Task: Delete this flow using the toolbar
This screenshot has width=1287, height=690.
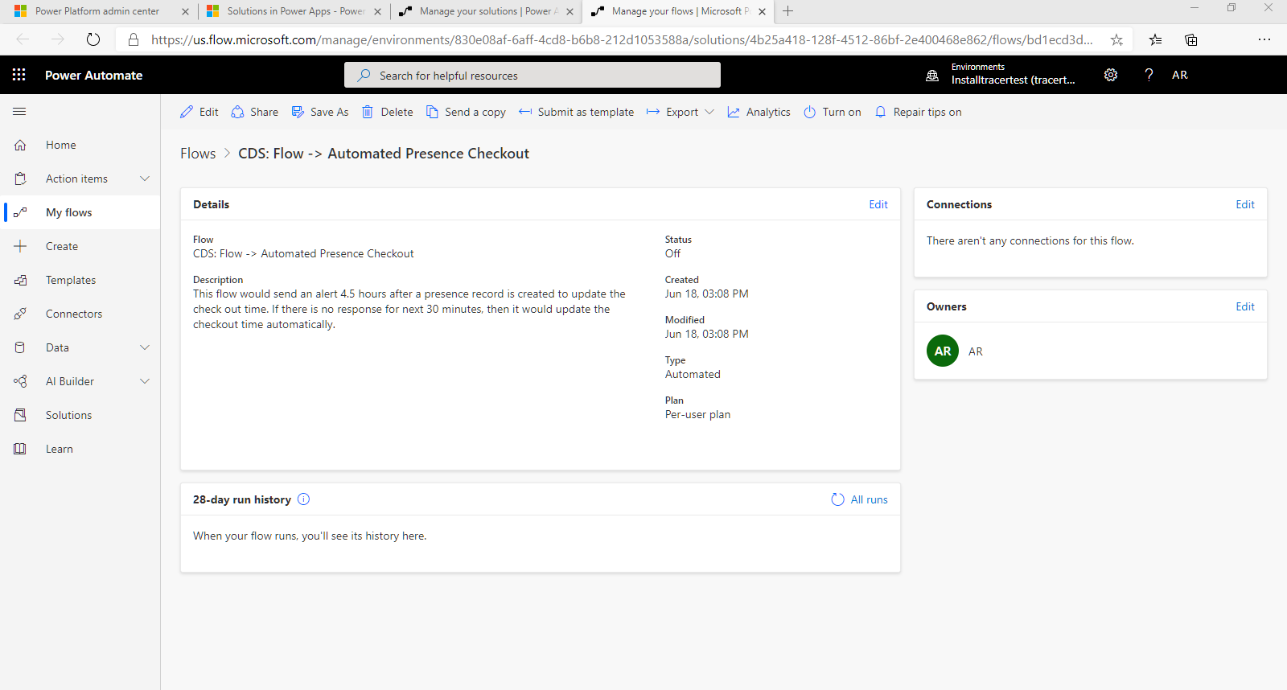Action: (x=388, y=112)
